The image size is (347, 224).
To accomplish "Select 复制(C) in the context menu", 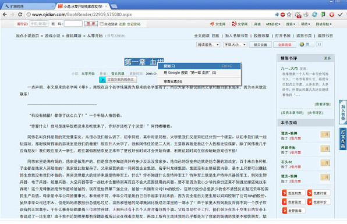I will (x=199, y=66).
